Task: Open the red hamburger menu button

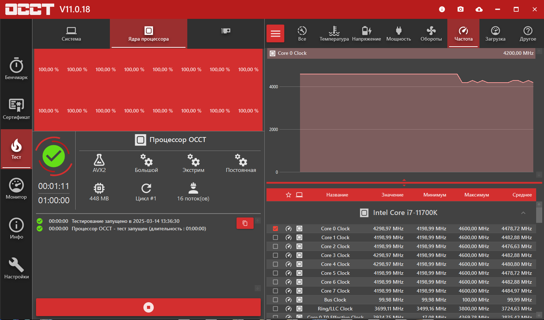Action: pyautogui.click(x=275, y=33)
